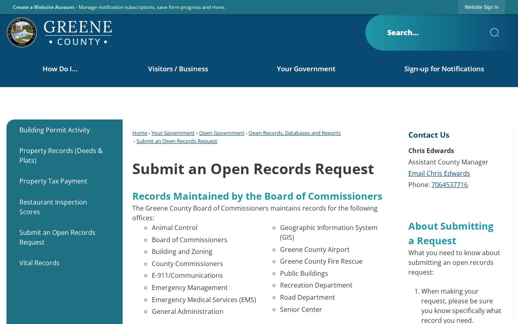Click the 'Greene County Airport' list item
This screenshot has height=324, width=518.
315,249
